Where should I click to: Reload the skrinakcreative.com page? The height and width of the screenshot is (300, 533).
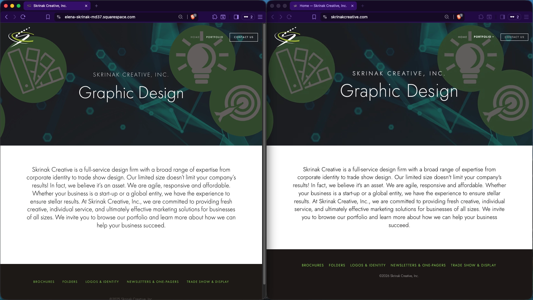tap(289, 17)
